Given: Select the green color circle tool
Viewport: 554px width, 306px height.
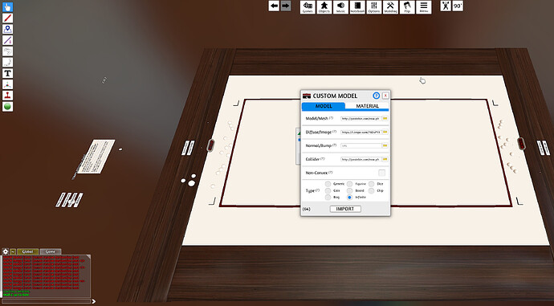Looking at the screenshot, I should (x=7, y=106).
